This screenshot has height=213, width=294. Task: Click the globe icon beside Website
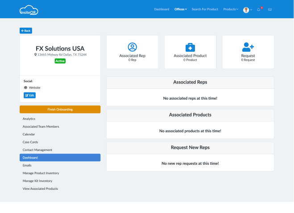tap(26, 88)
